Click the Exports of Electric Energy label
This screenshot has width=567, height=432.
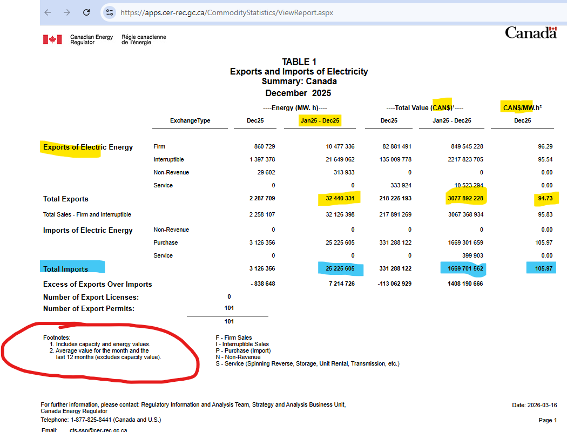[88, 147]
